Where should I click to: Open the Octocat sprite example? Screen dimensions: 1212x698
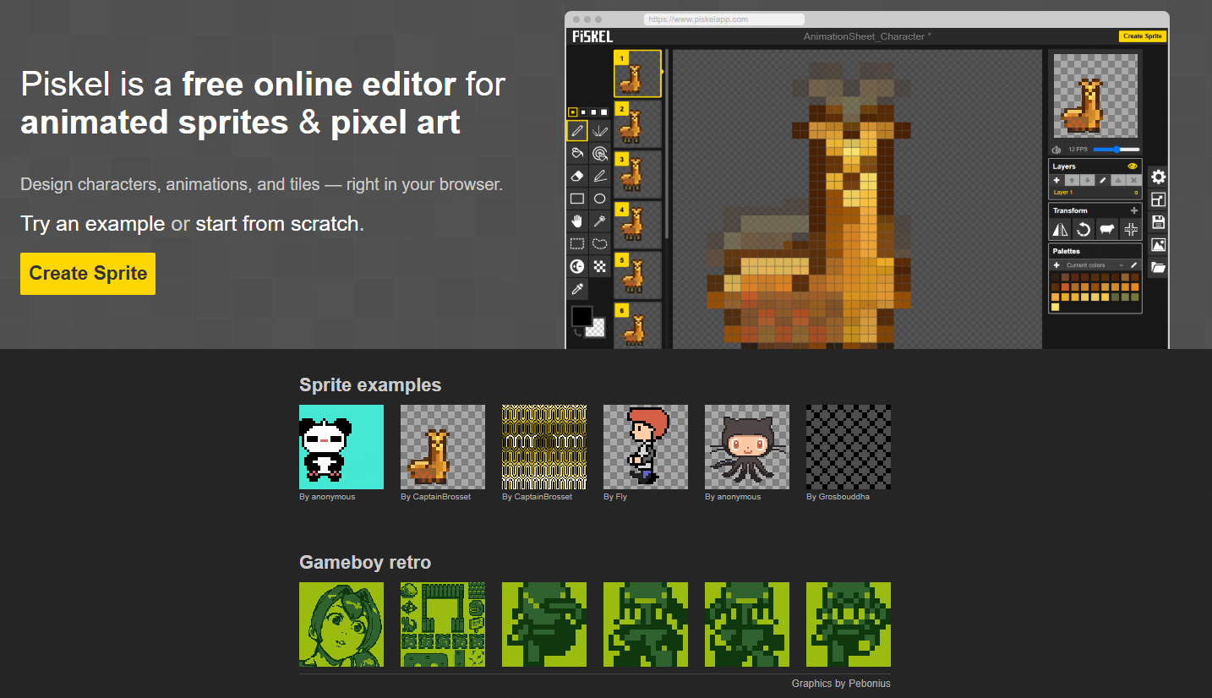point(747,447)
